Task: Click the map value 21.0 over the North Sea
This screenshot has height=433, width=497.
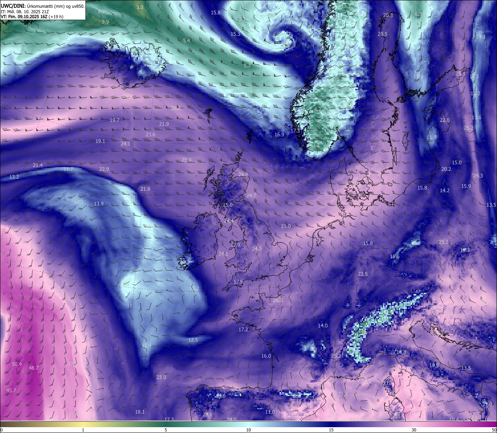Action: (286, 226)
